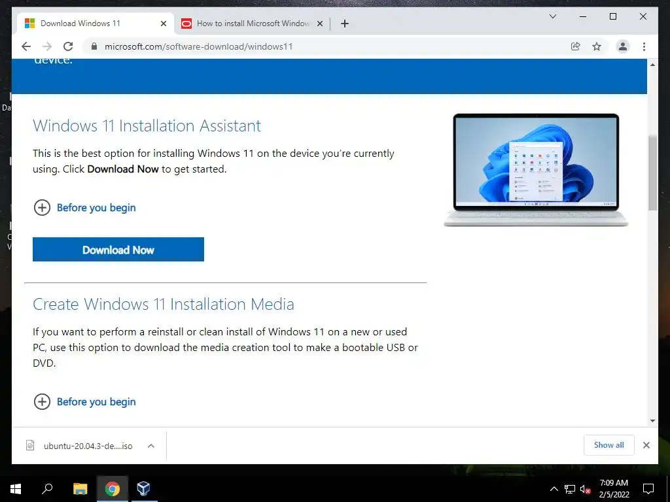Image resolution: width=670 pixels, height=502 pixels.
Task: Click the Chrome taskbar icon
Action: tap(113, 489)
